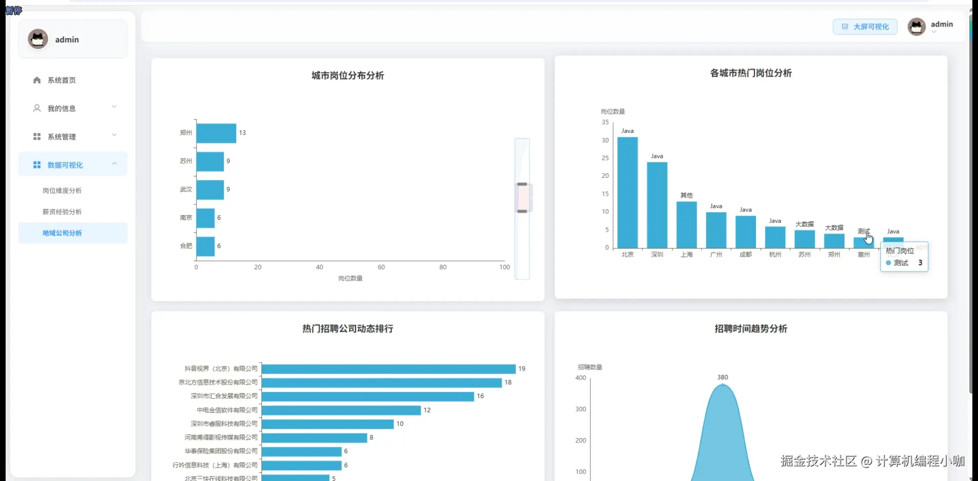
Task: Expand the 我的信息 menu chevron
Action: tap(114, 107)
